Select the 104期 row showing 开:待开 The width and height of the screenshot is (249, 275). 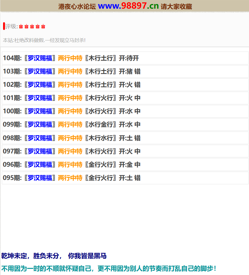coord(125,58)
